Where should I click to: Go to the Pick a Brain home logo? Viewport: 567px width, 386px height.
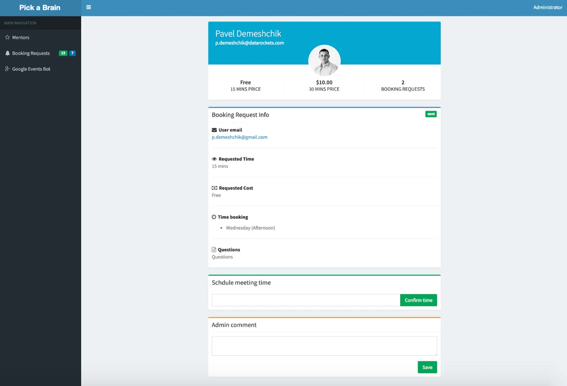point(40,7)
